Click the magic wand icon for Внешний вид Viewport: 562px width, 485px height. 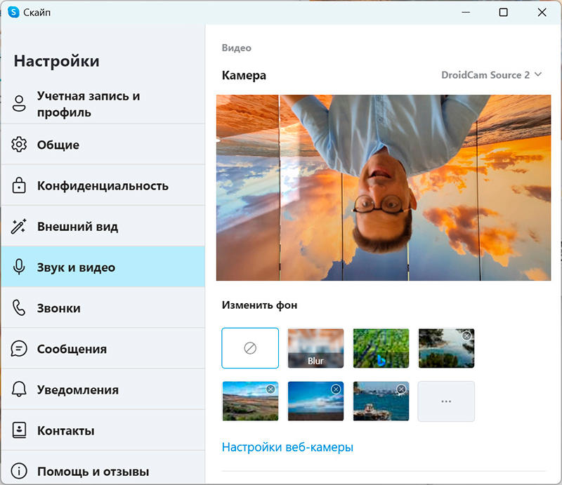pos(19,227)
